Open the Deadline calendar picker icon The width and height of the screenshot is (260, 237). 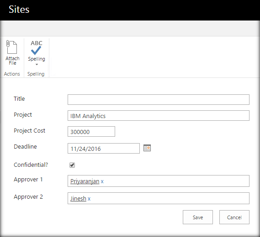(147, 148)
